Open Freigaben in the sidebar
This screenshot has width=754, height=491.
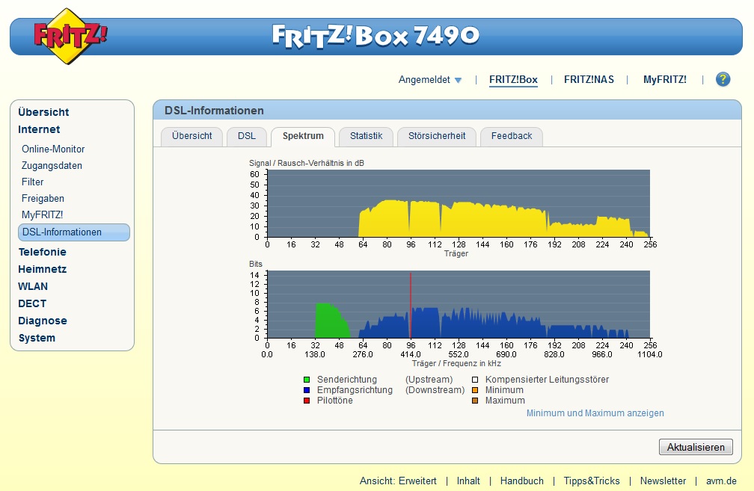[43, 198]
